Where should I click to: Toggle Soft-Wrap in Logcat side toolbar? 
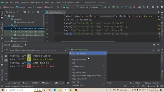pos(6,73)
